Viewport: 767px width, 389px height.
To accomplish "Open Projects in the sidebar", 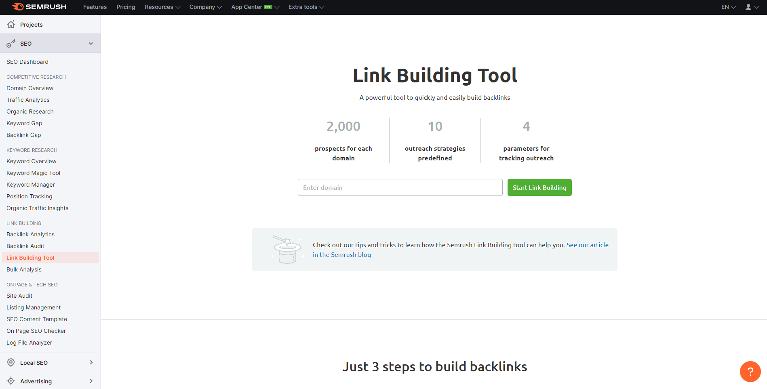I will (x=32, y=25).
